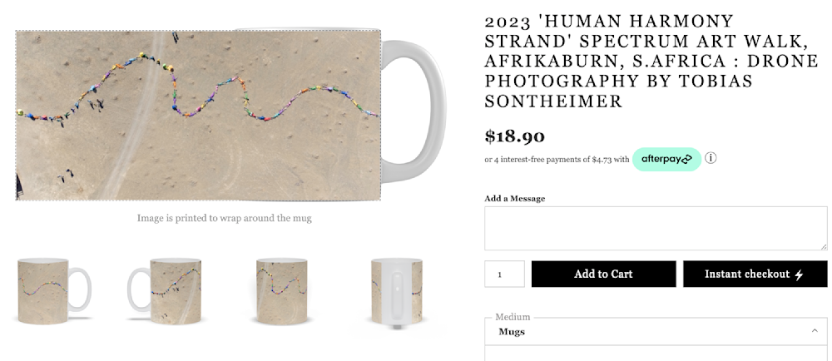Click the $18.90 price text

[x=514, y=136]
